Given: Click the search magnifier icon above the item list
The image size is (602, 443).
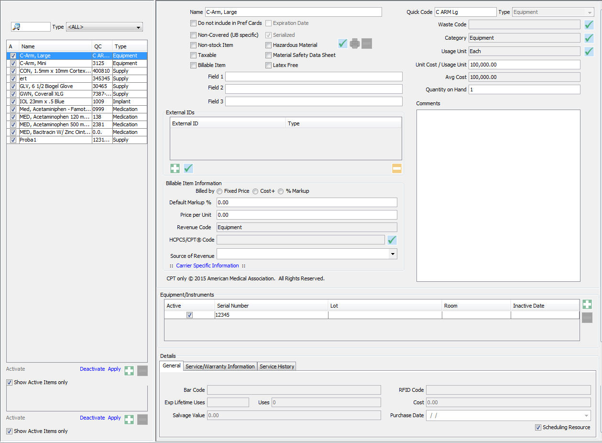Looking at the screenshot, I should [x=16, y=27].
